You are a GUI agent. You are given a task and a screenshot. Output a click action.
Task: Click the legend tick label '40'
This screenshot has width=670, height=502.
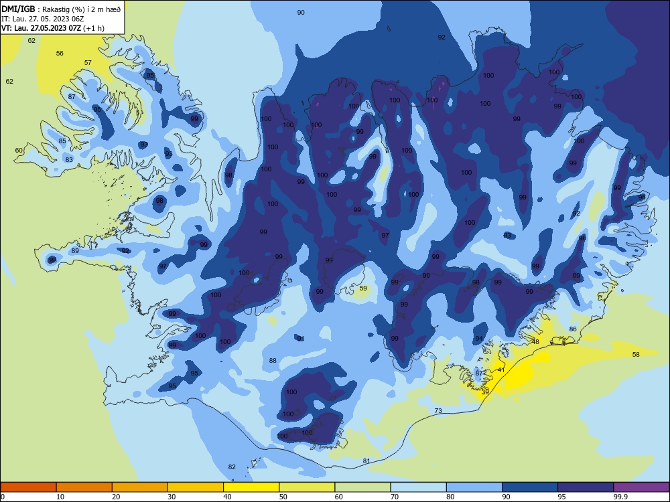[x=227, y=497]
